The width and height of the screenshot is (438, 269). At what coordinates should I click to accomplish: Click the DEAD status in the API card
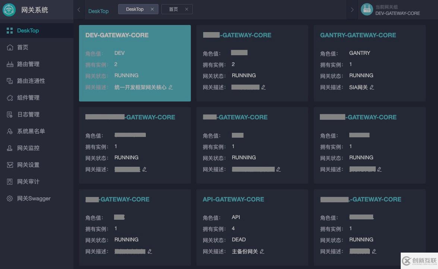point(239,240)
